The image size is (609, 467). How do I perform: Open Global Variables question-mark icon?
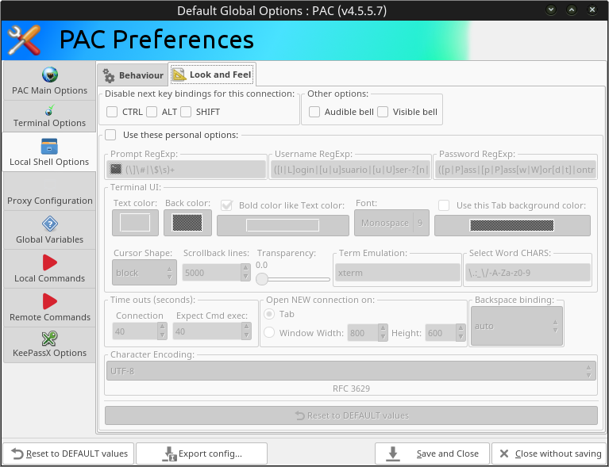[x=50, y=224]
